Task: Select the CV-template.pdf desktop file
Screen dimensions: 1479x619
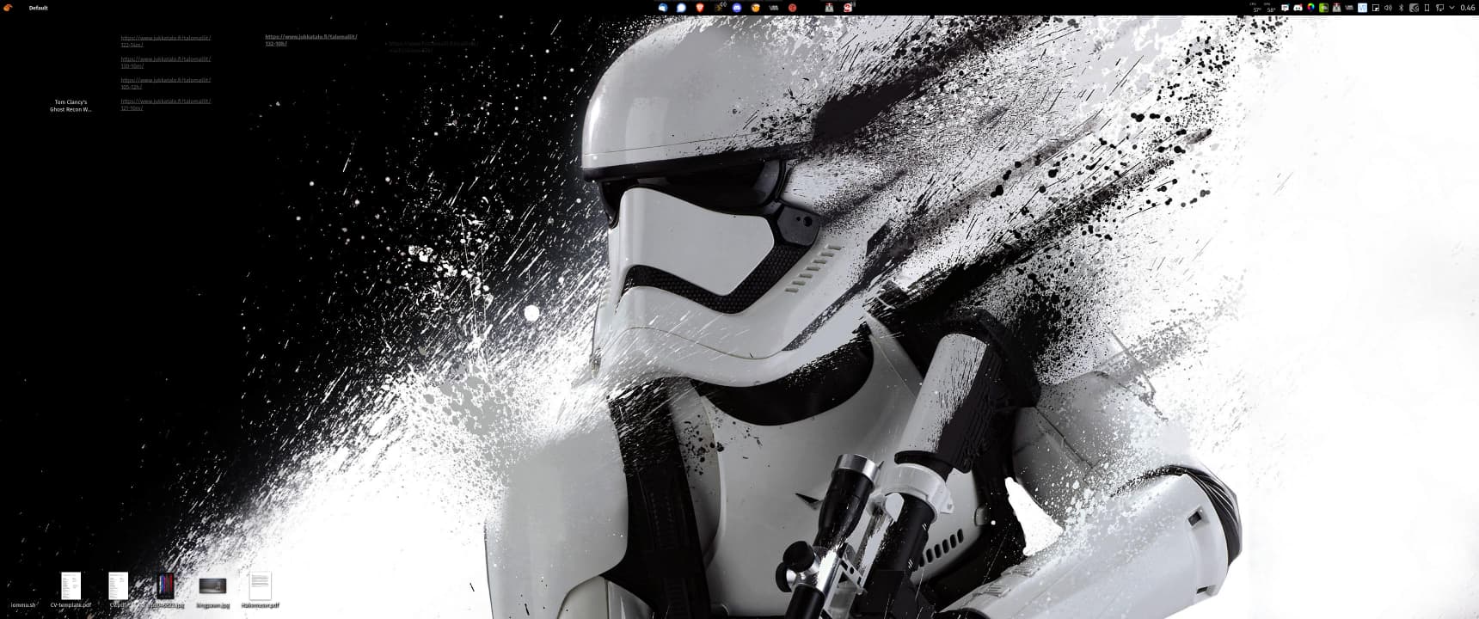Action: pos(71,590)
